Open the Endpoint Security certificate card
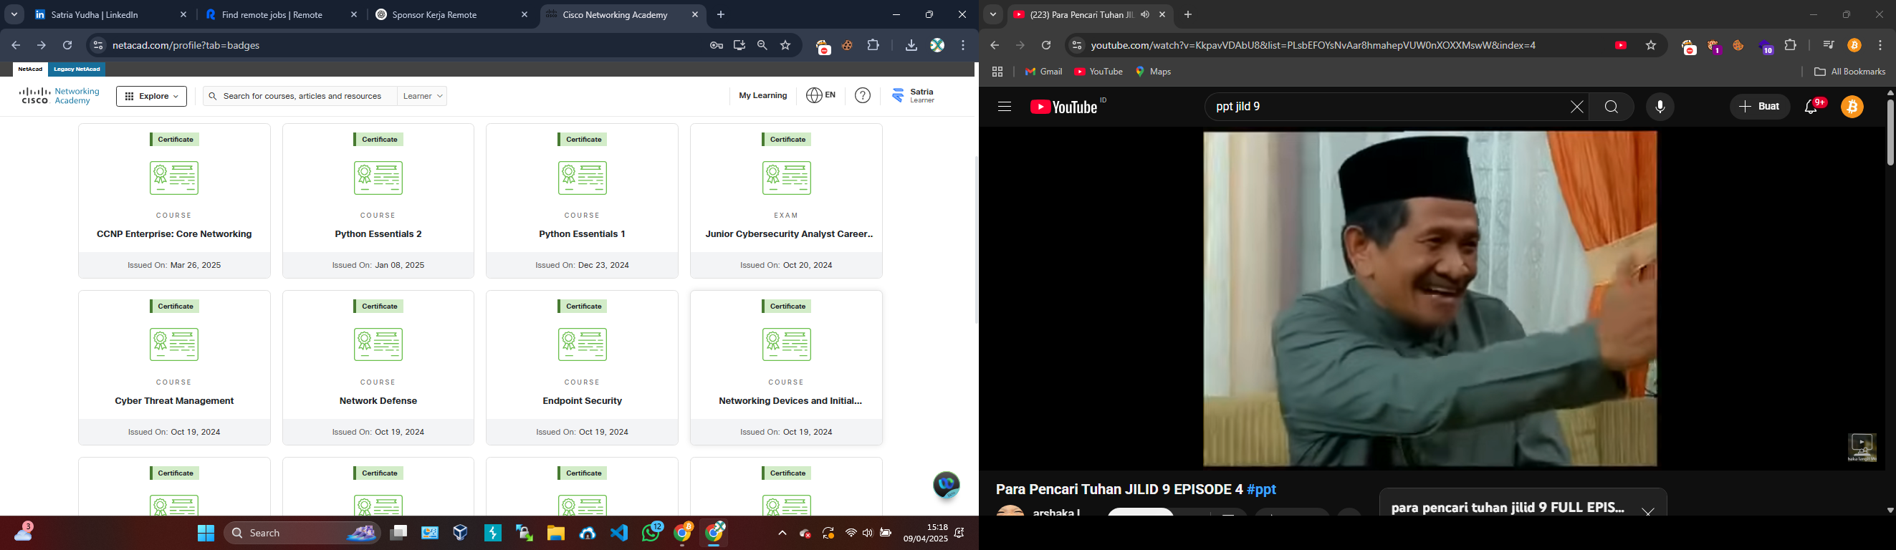Viewport: 1896px width, 550px height. click(582, 367)
